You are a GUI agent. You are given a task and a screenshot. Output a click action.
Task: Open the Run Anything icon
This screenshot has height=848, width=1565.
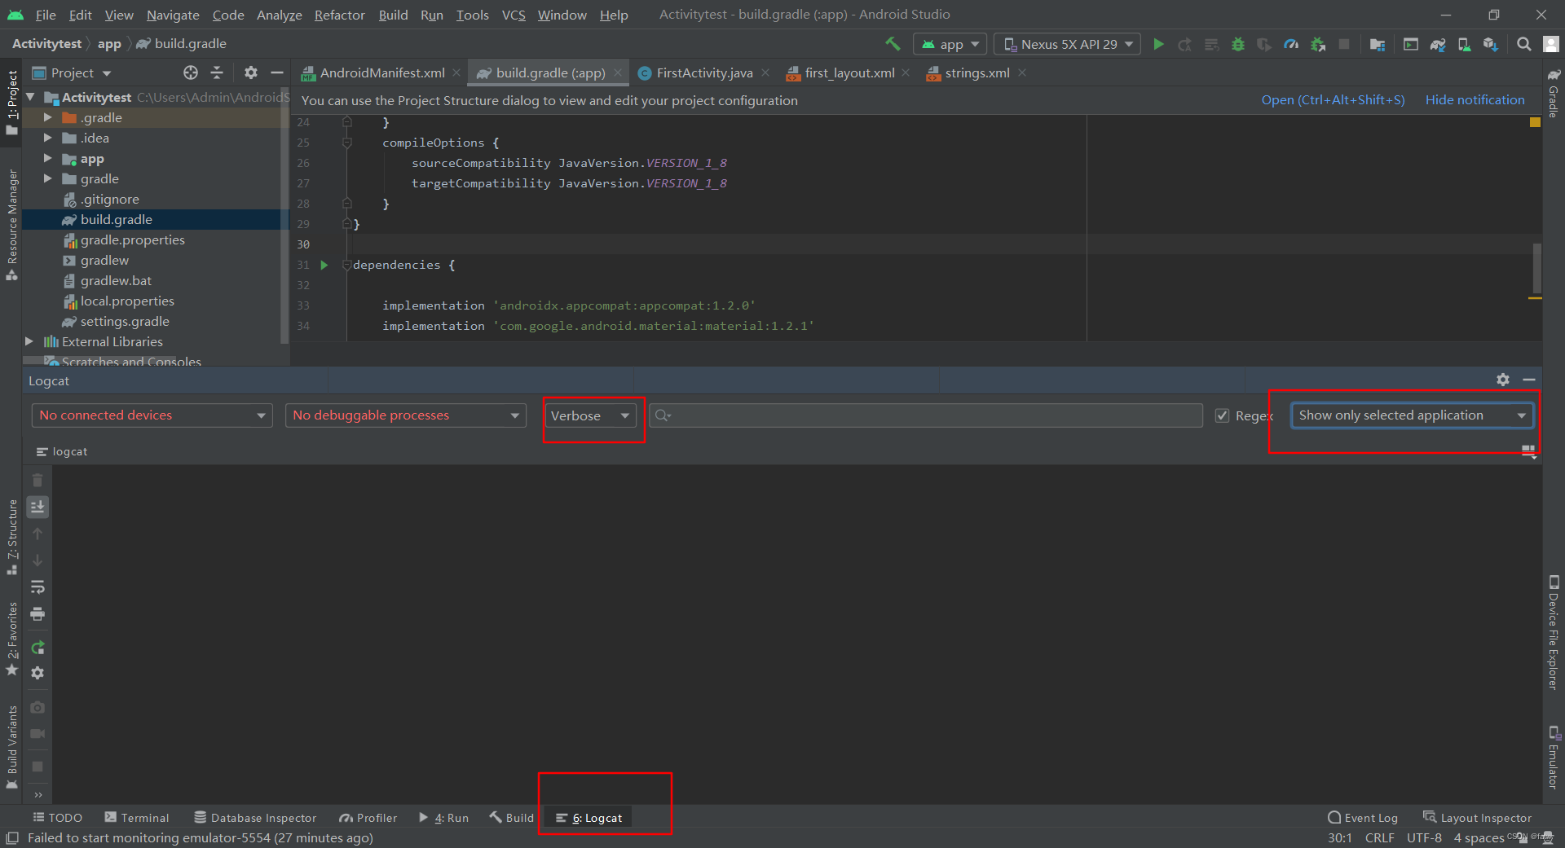click(x=1411, y=44)
